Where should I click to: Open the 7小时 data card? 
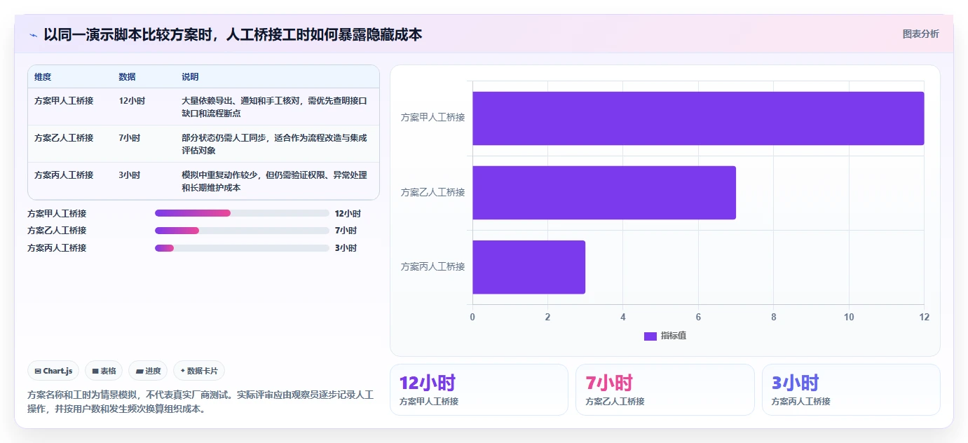click(x=665, y=390)
